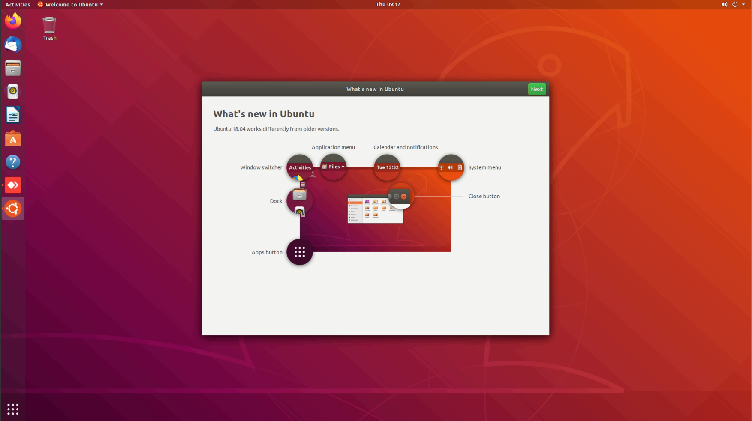Click the "Dock" label in the diagram
This screenshot has height=421, width=752.
click(276, 201)
